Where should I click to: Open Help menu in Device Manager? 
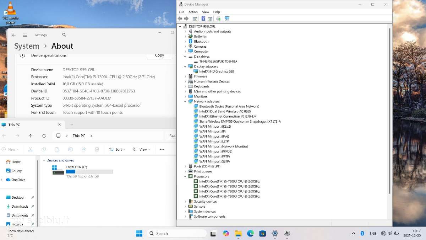[217, 12]
